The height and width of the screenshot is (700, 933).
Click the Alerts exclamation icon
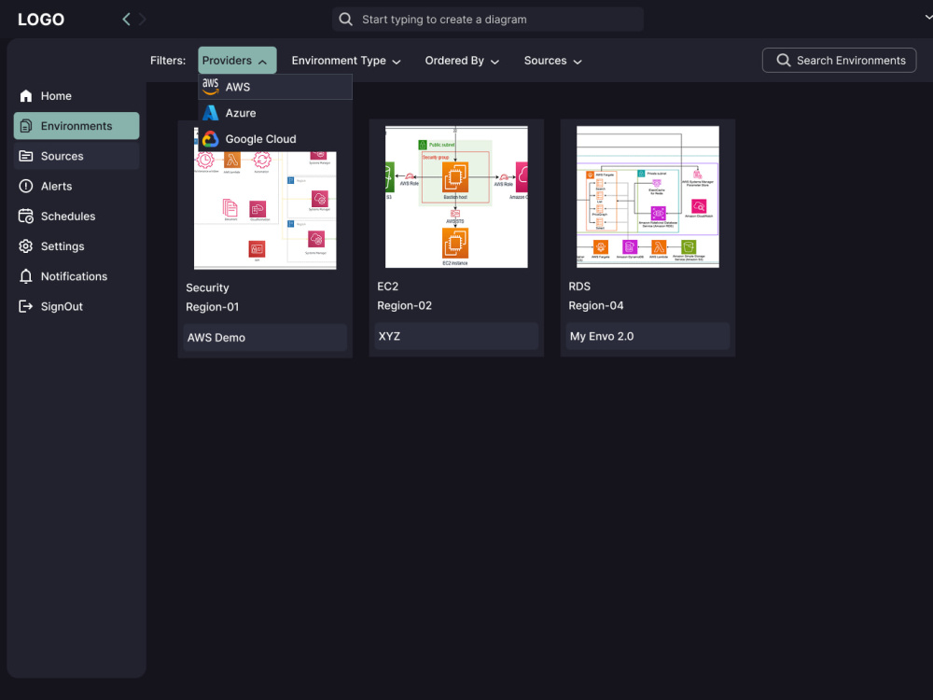25,187
